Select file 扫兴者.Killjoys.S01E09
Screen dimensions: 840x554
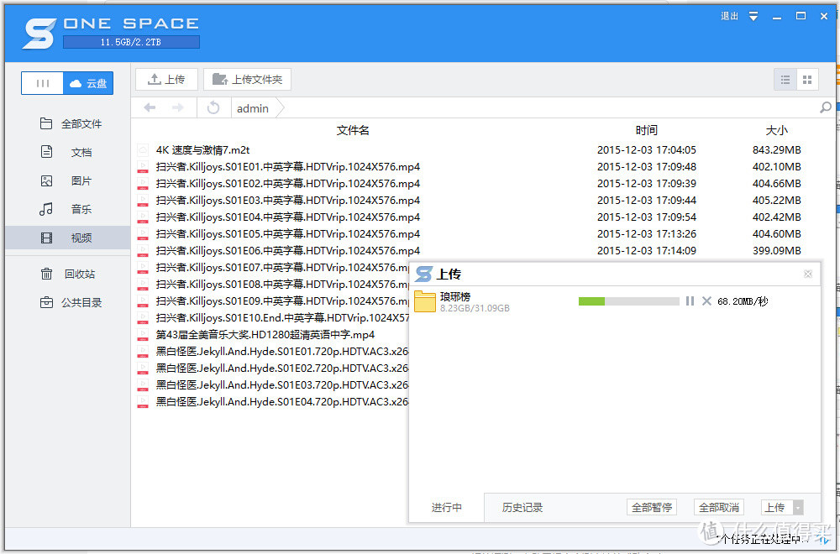coord(281,301)
